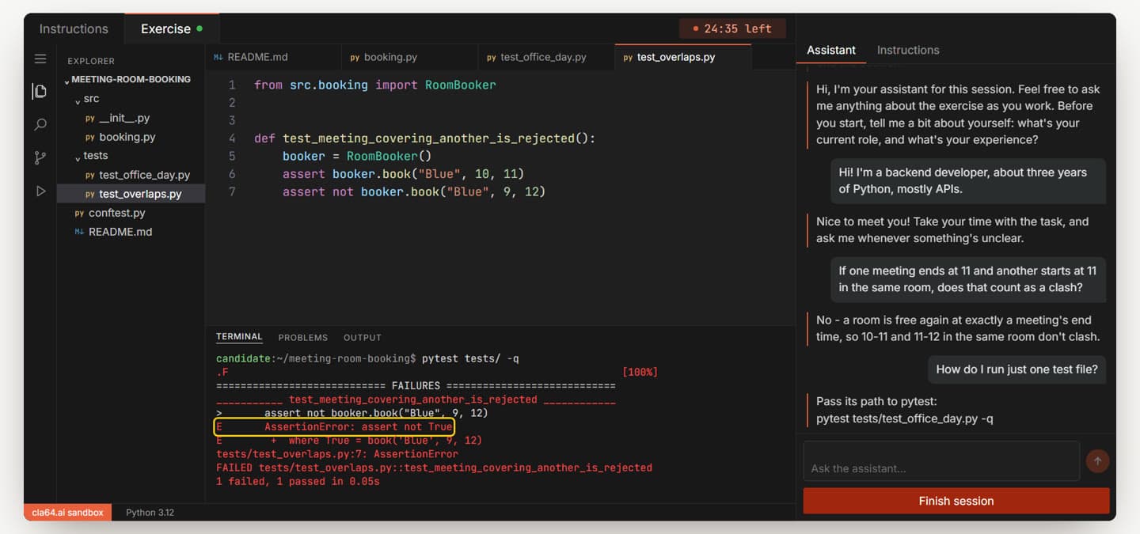Click the markdown icon beside README.md in explorer
Viewport: 1140px width, 534px height.
pos(79,232)
